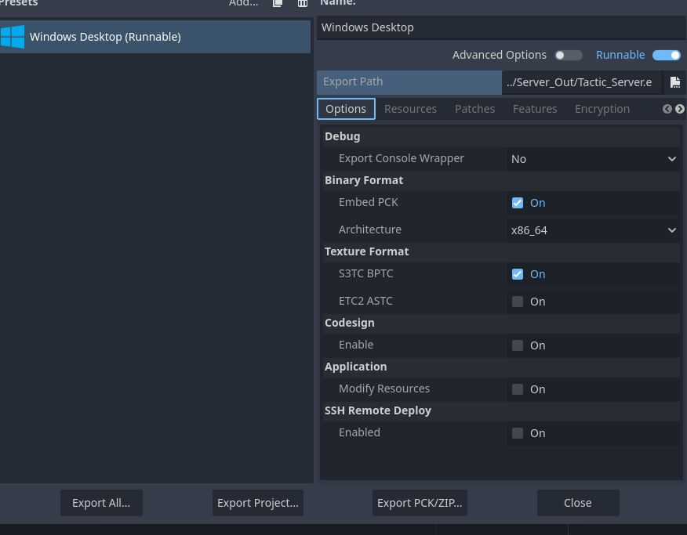Click the Codesign Enable label

356,345
